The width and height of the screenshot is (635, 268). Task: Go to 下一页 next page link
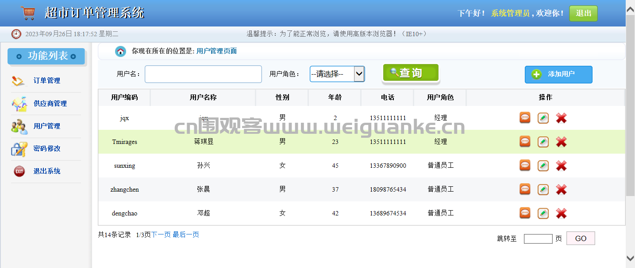[x=161, y=235]
